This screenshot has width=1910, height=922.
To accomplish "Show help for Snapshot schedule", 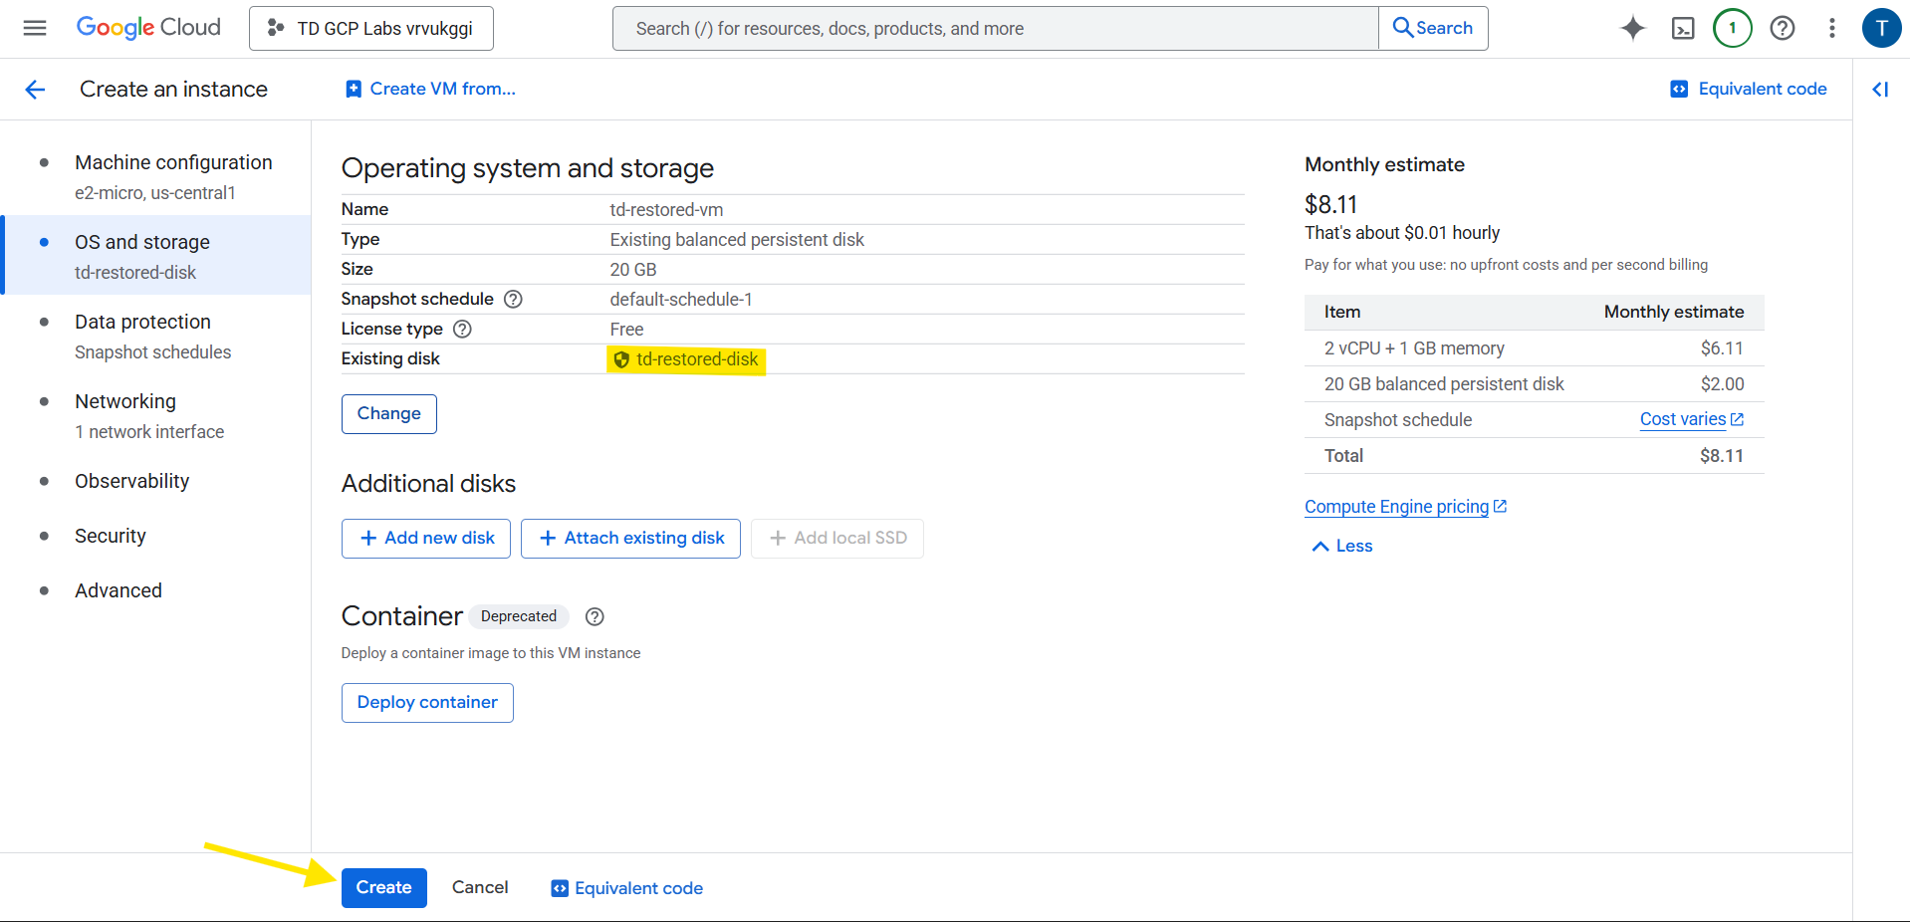I will (x=513, y=299).
